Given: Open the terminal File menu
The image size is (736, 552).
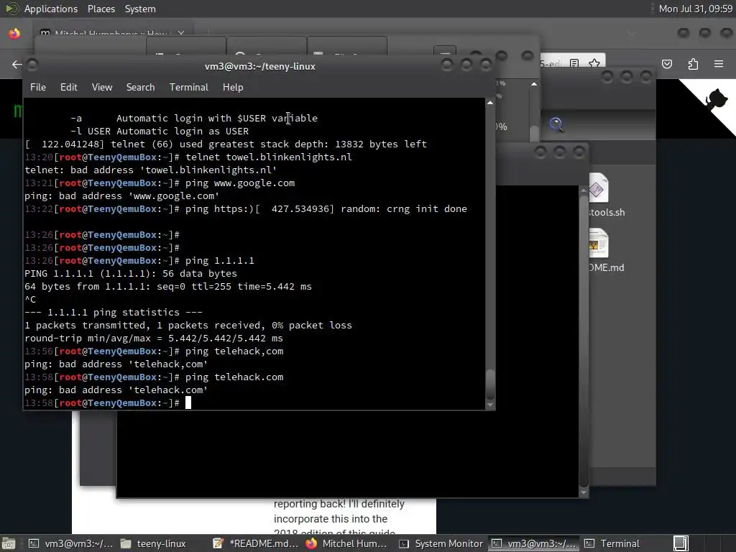Looking at the screenshot, I should pos(38,87).
